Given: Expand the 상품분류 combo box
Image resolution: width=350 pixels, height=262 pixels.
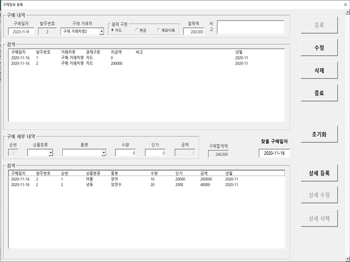Looking at the screenshot, I should pyautogui.click(x=50, y=153).
